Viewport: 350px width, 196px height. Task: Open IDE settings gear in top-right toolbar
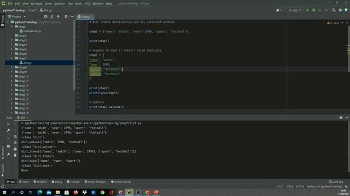click(340, 10)
